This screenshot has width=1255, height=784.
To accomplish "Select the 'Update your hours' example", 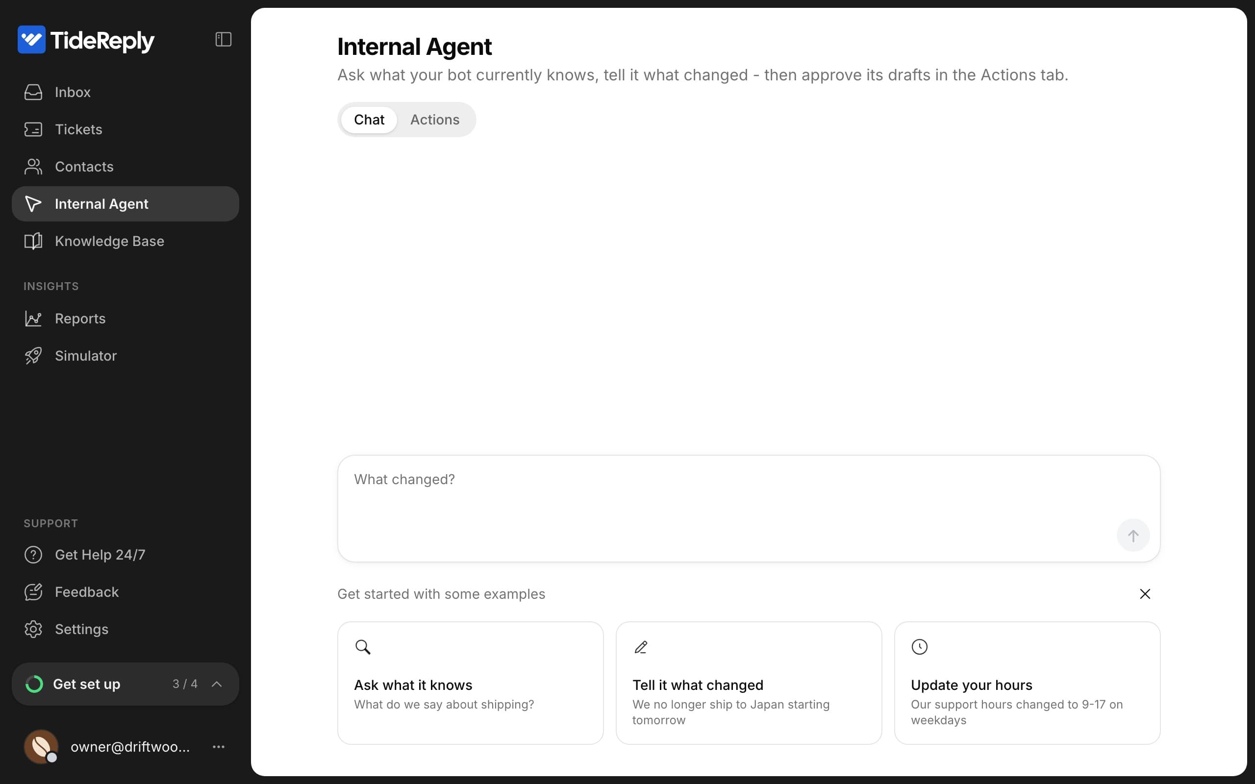I will [1028, 683].
